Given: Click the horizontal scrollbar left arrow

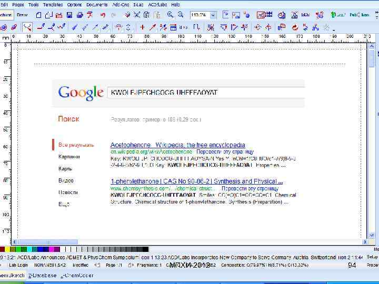Looking at the screenshot, I should (15, 241).
